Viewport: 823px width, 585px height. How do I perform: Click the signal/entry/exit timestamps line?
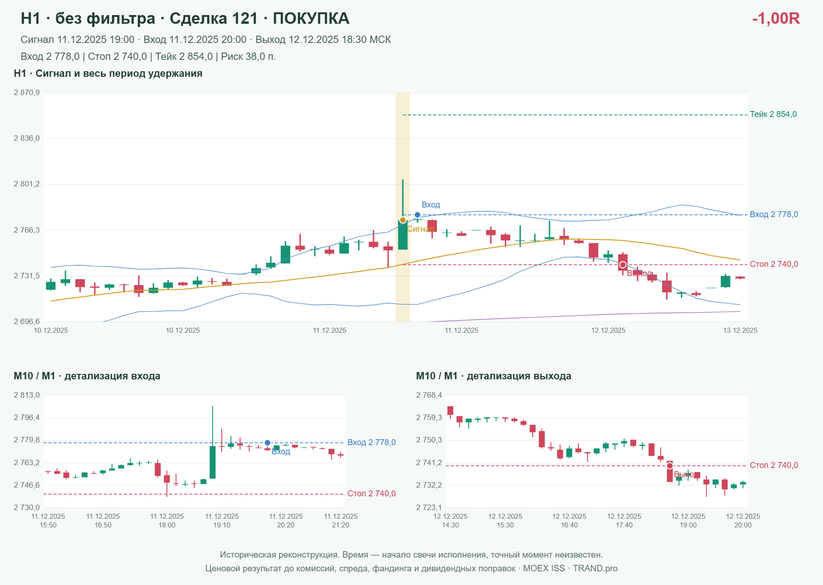click(206, 40)
